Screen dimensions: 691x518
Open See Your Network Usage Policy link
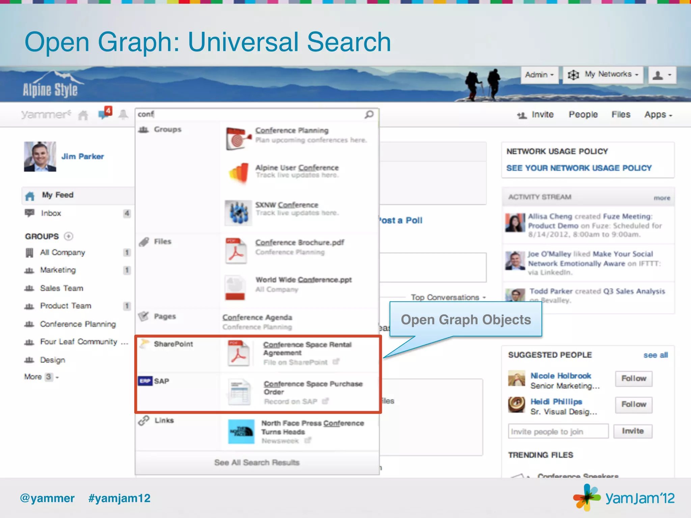579,168
